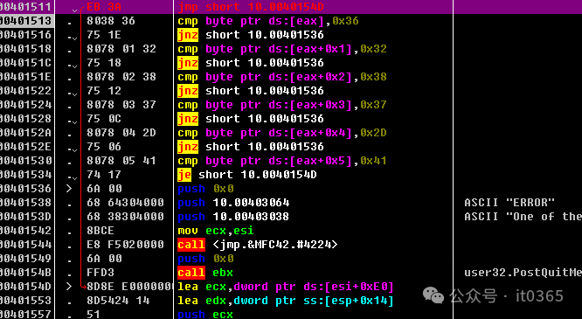Select mov ecx,esi instruction
This screenshot has width=582, height=319.
point(216,231)
